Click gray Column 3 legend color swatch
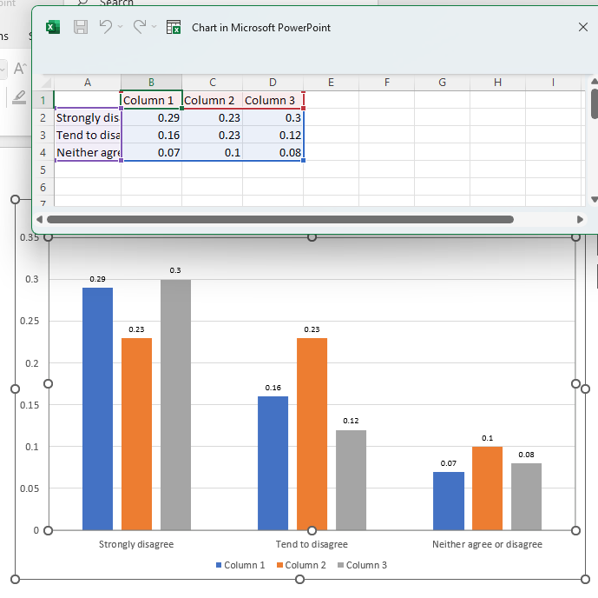 [341, 565]
